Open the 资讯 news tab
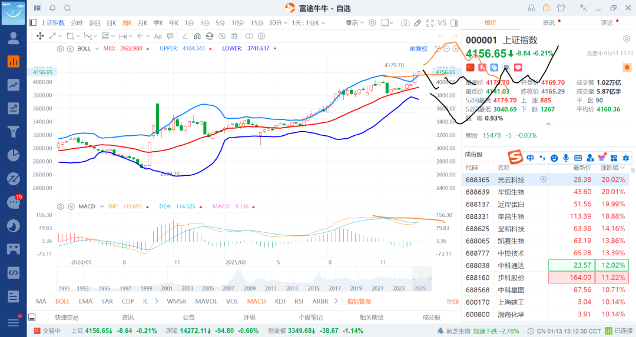This screenshot has height=337, width=636. (x=549, y=23)
